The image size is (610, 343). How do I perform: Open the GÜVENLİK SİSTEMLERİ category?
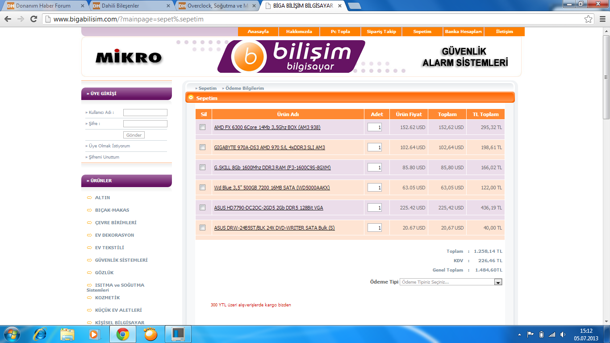point(121,260)
